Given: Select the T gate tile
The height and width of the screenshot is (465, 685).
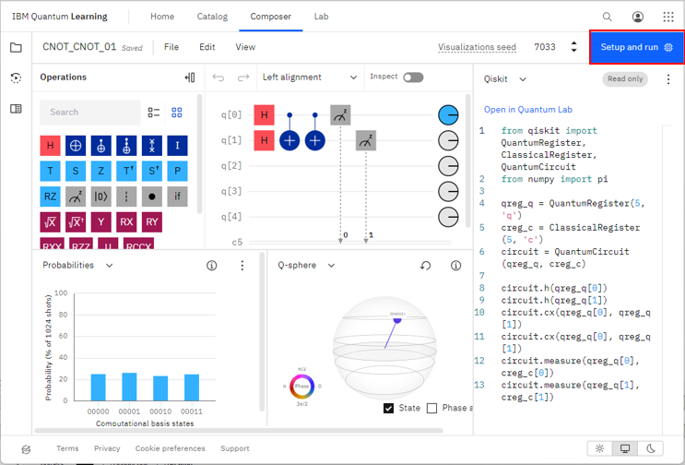Looking at the screenshot, I should [x=50, y=171].
